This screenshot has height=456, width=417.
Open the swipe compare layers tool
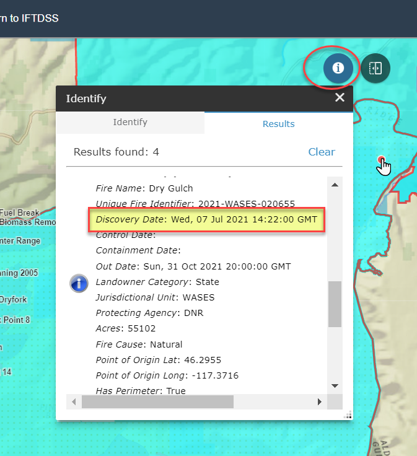click(x=375, y=68)
